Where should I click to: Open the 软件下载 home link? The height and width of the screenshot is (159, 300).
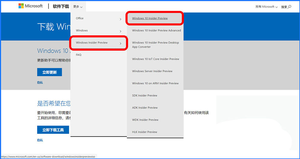pos(61,7)
